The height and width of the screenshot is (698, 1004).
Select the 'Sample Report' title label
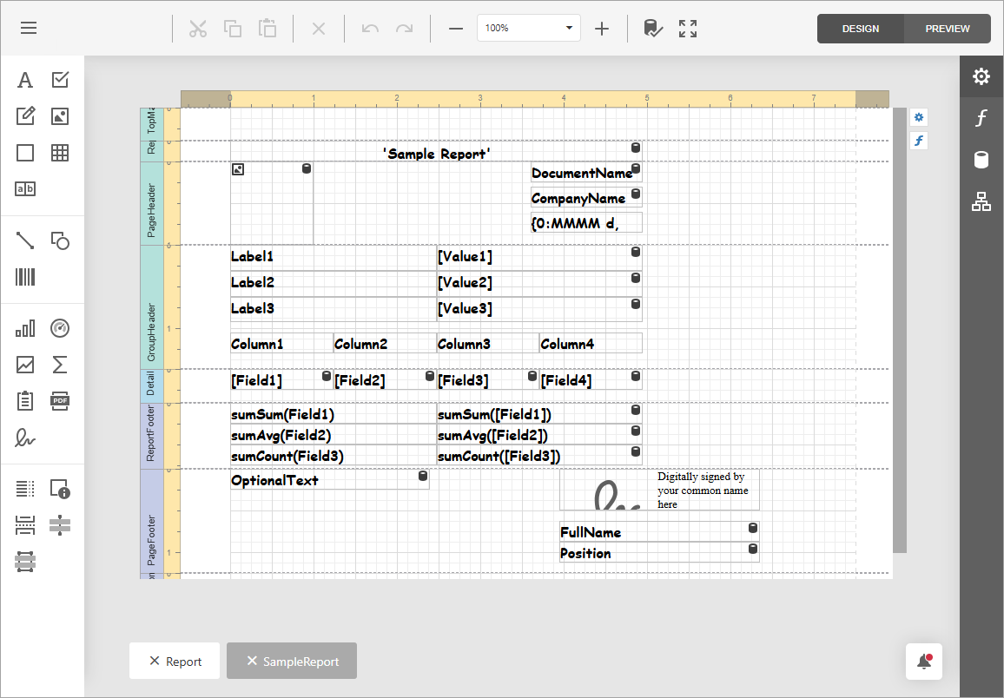436,152
